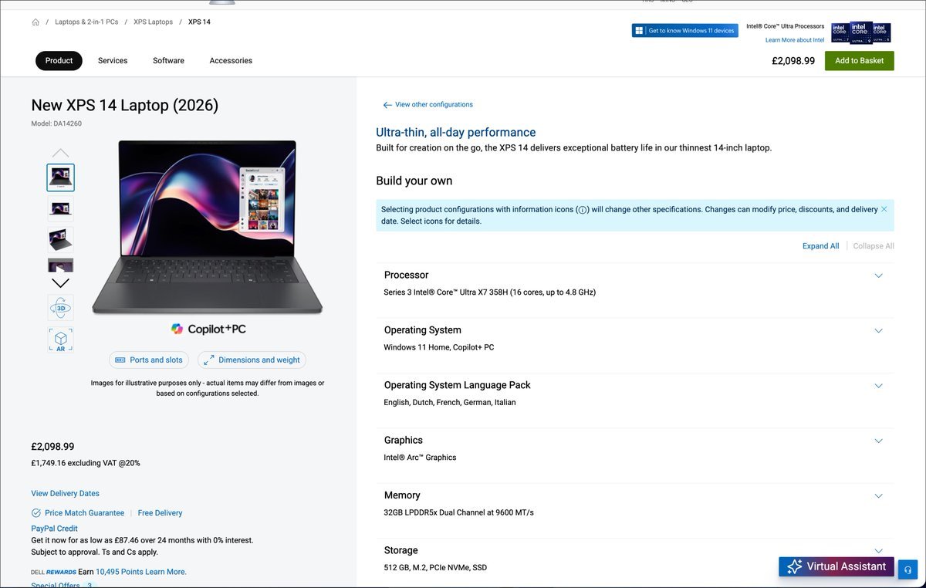Click View Delivery Dates link
This screenshot has height=588, width=926.
[65, 494]
